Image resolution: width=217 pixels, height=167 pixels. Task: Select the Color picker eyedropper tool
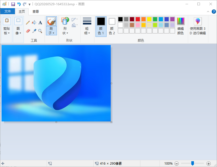[34, 31]
